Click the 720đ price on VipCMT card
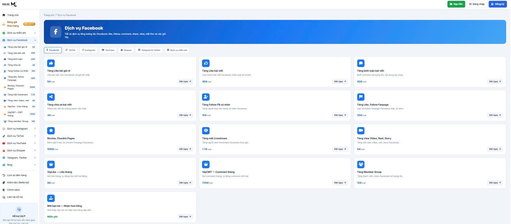511x224 pixels. click(x=205, y=183)
